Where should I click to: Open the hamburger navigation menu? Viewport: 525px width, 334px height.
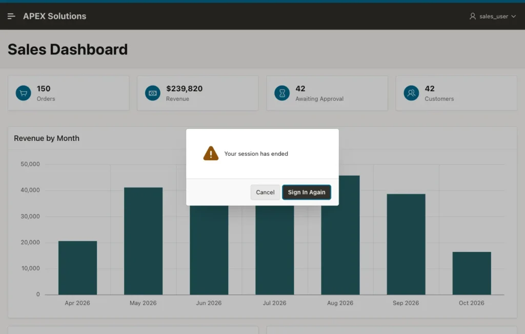[x=11, y=16]
